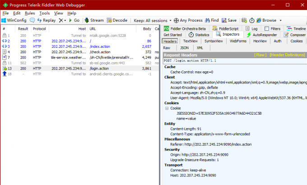The image size is (307, 185).
Task: Select session 11 sb-ssl.google.com row
Action: pos(80,63)
